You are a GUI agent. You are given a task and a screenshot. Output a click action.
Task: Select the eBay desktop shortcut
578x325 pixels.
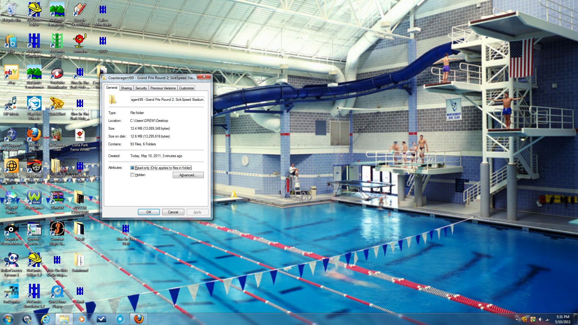(x=11, y=75)
